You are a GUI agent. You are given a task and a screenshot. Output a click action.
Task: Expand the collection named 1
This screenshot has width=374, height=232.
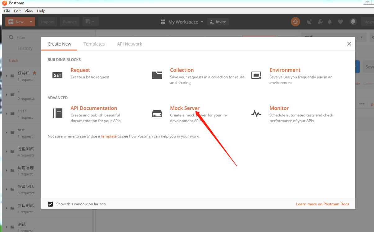(x=7, y=95)
